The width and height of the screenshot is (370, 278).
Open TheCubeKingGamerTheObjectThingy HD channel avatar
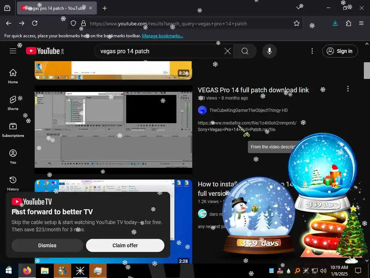pyautogui.click(x=202, y=110)
